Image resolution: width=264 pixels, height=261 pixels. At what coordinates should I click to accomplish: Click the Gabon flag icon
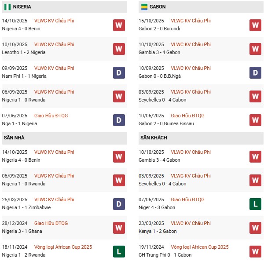tap(144, 7)
